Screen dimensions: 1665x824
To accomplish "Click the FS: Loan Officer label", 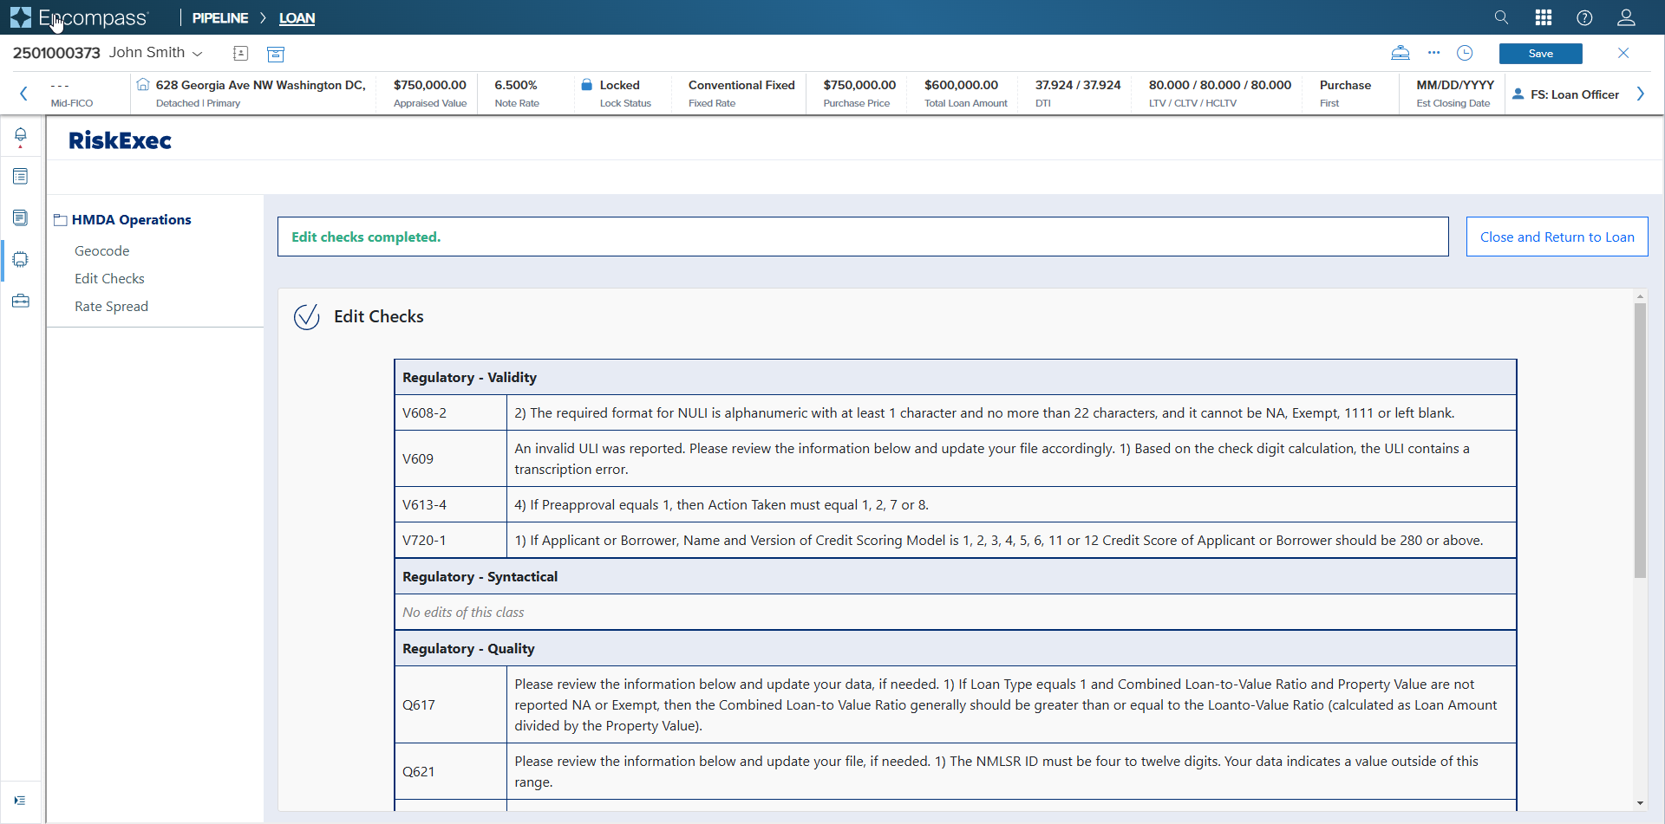I will coord(1575,94).
